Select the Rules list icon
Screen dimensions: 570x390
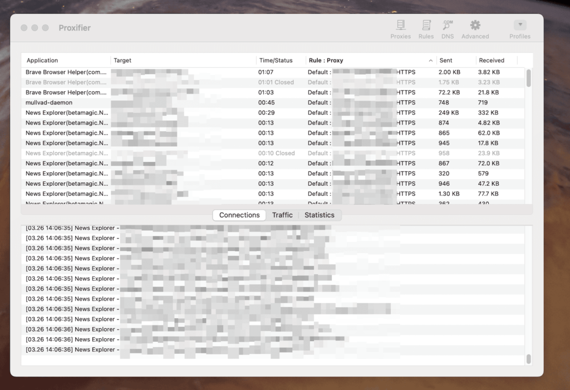pyautogui.click(x=426, y=24)
